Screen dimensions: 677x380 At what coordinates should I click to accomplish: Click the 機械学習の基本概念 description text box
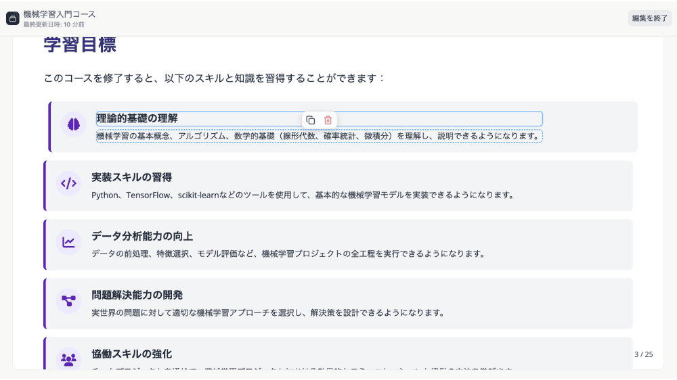pyautogui.click(x=318, y=136)
